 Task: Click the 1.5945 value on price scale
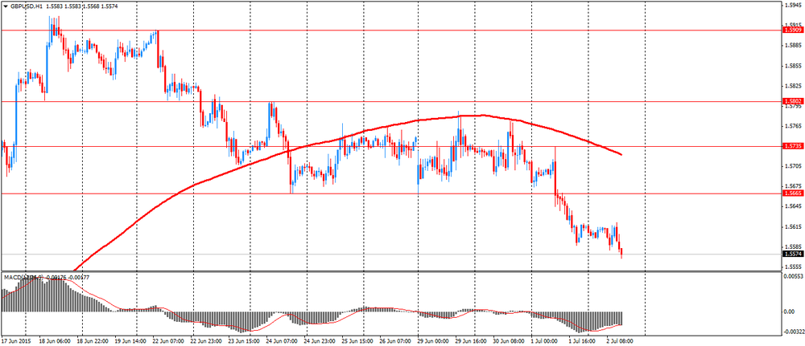tap(791, 5)
